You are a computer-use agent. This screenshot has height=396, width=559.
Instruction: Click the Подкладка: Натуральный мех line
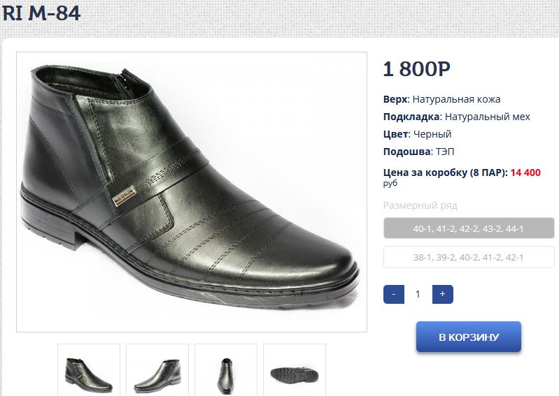click(x=456, y=117)
